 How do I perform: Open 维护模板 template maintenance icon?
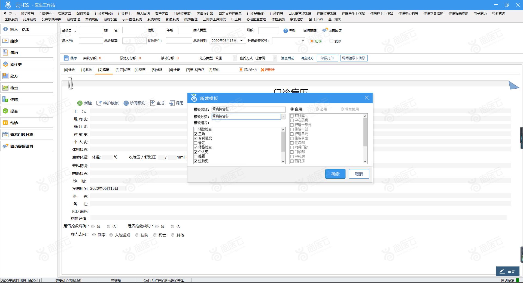pos(99,103)
